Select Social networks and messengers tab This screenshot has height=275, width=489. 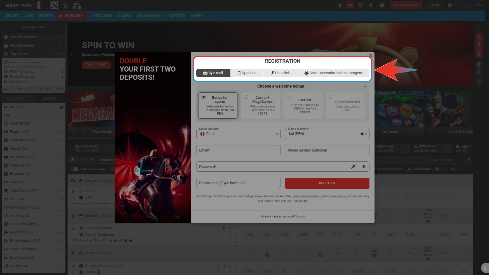pyautogui.click(x=333, y=73)
